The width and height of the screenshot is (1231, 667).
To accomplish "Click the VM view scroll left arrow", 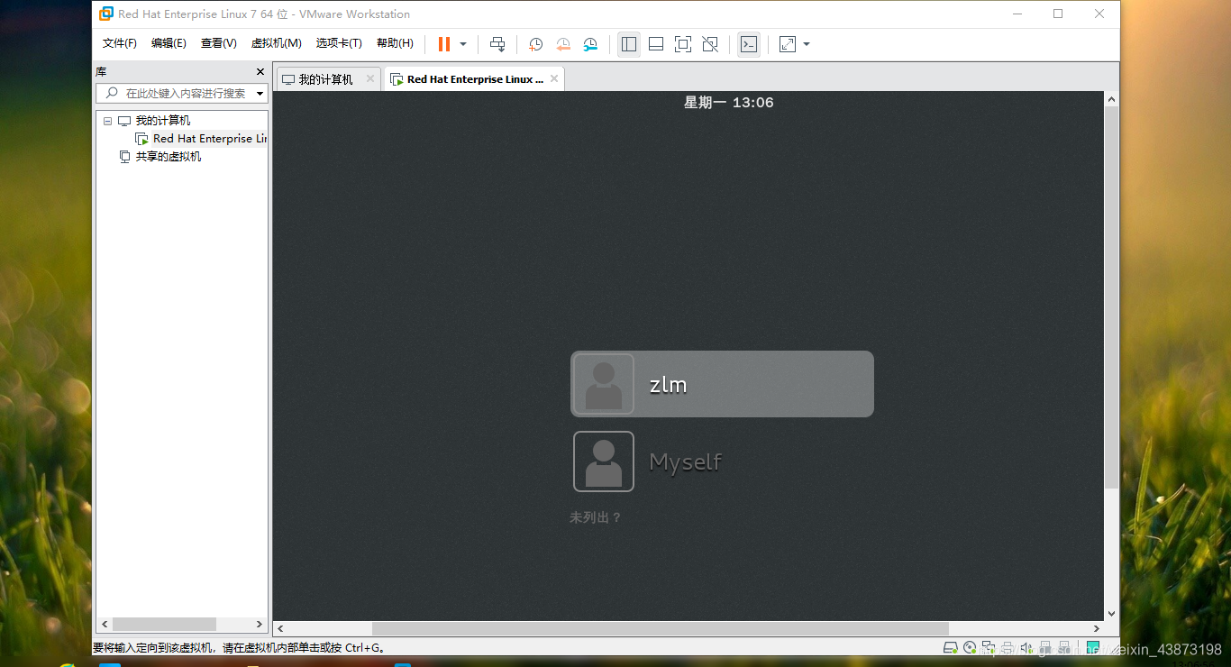I will pos(280,628).
